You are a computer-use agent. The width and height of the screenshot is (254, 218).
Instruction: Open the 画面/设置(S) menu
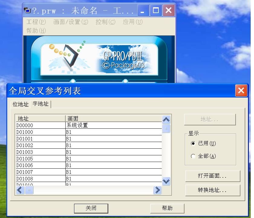(x=71, y=22)
